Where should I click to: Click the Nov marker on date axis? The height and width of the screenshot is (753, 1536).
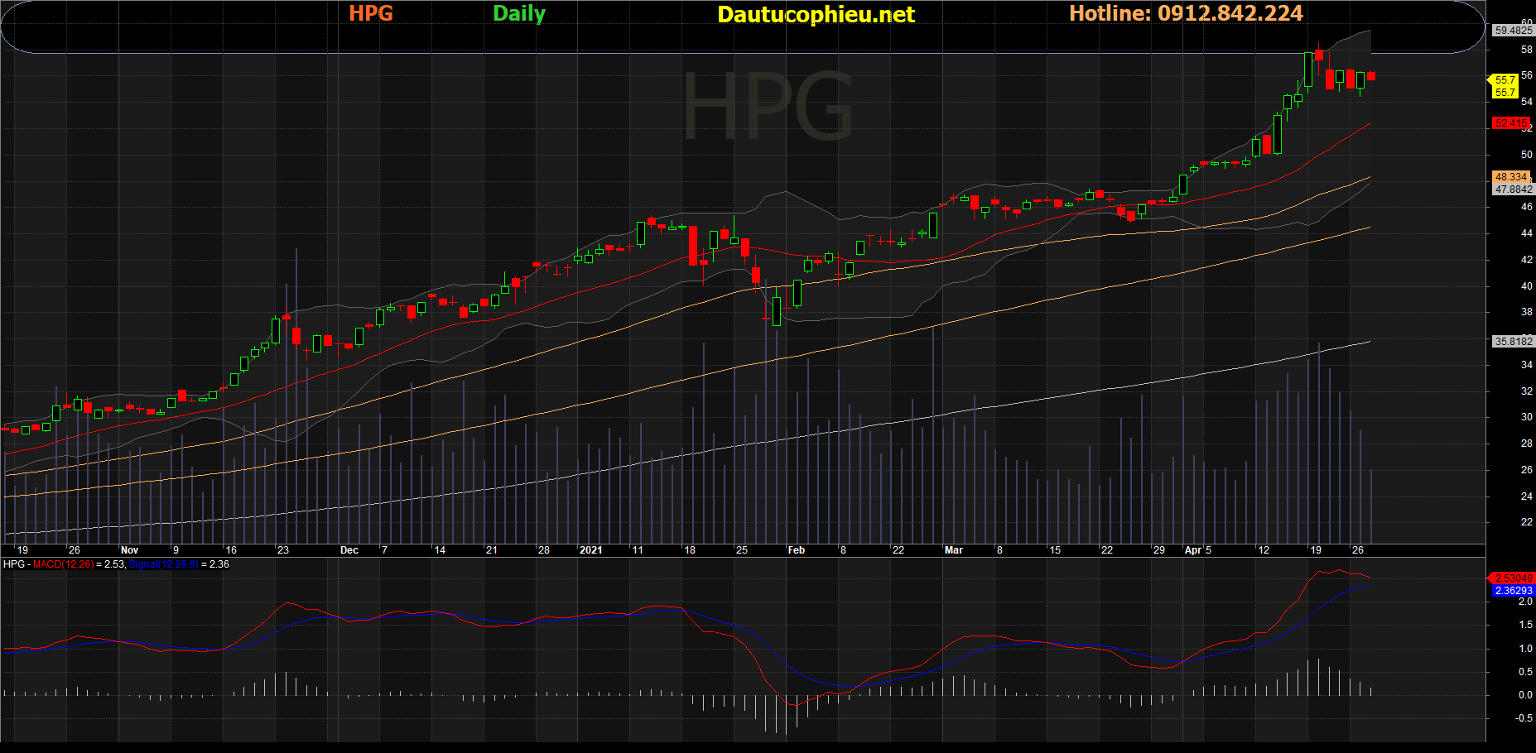point(129,550)
